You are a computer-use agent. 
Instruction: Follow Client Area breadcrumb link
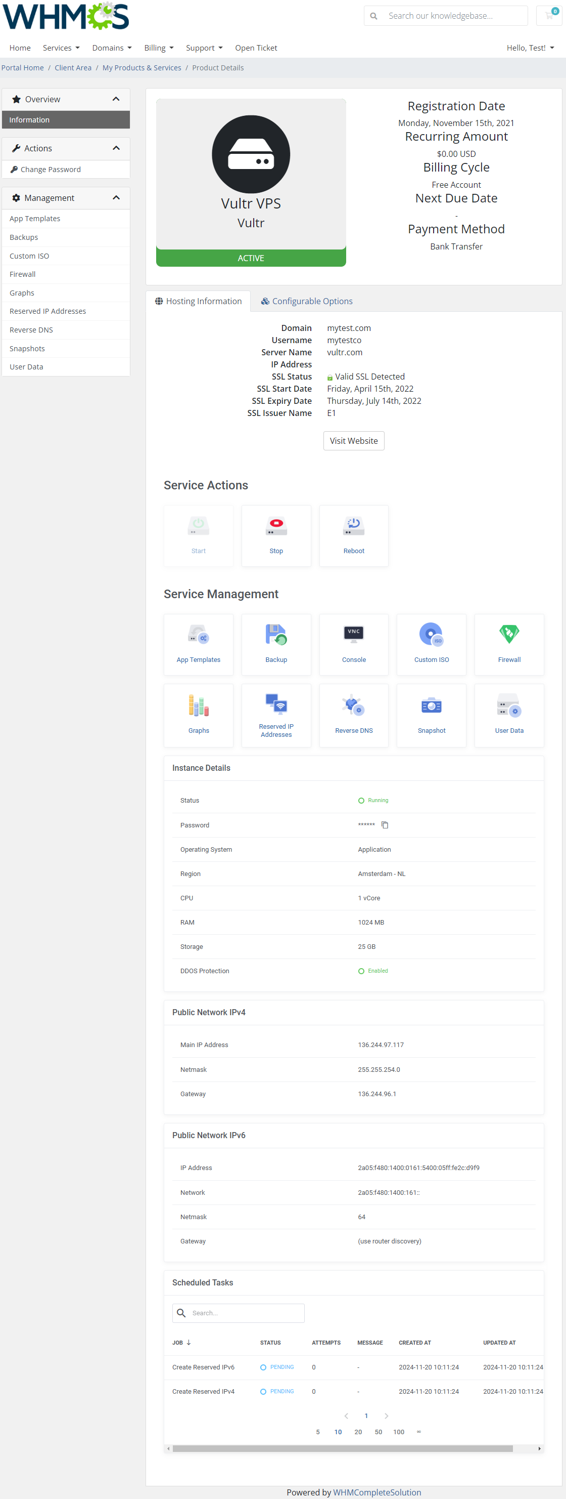pos(73,67)
